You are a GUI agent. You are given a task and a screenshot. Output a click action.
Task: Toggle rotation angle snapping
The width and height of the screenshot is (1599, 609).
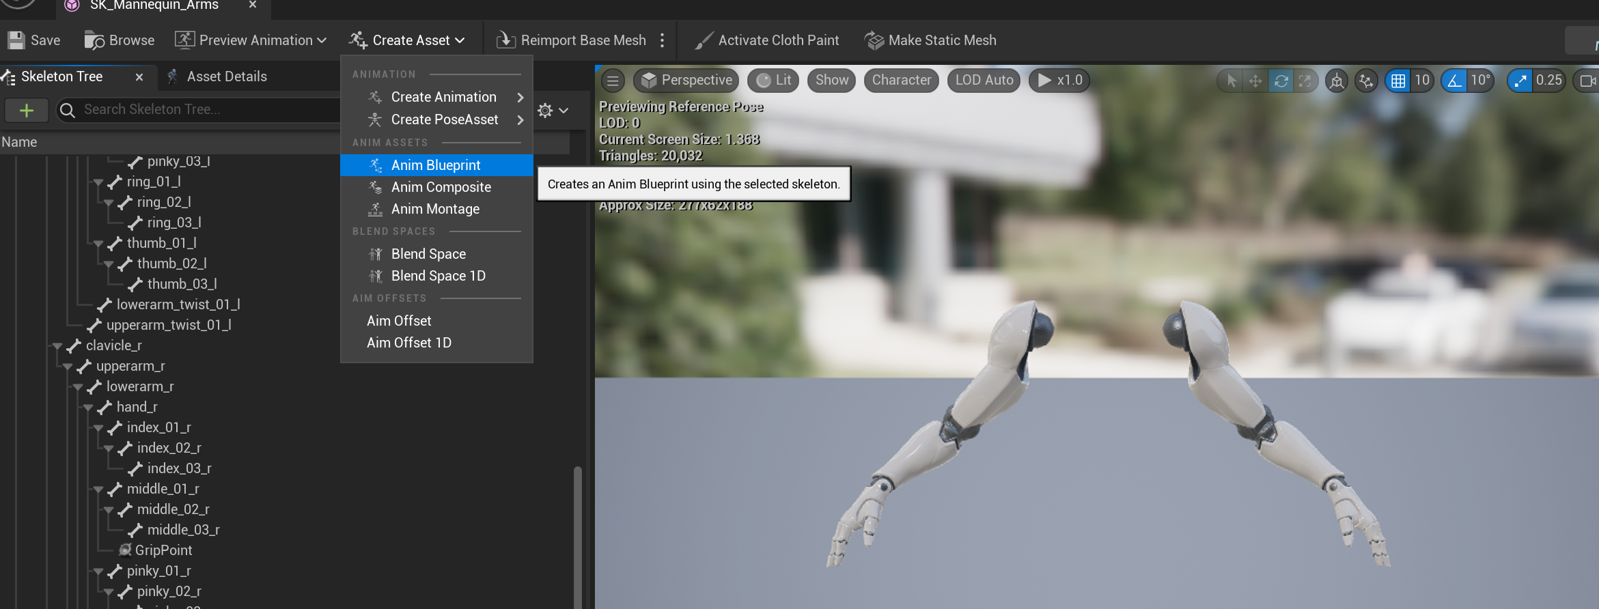pyautogui.click(x=1454, y=81)
